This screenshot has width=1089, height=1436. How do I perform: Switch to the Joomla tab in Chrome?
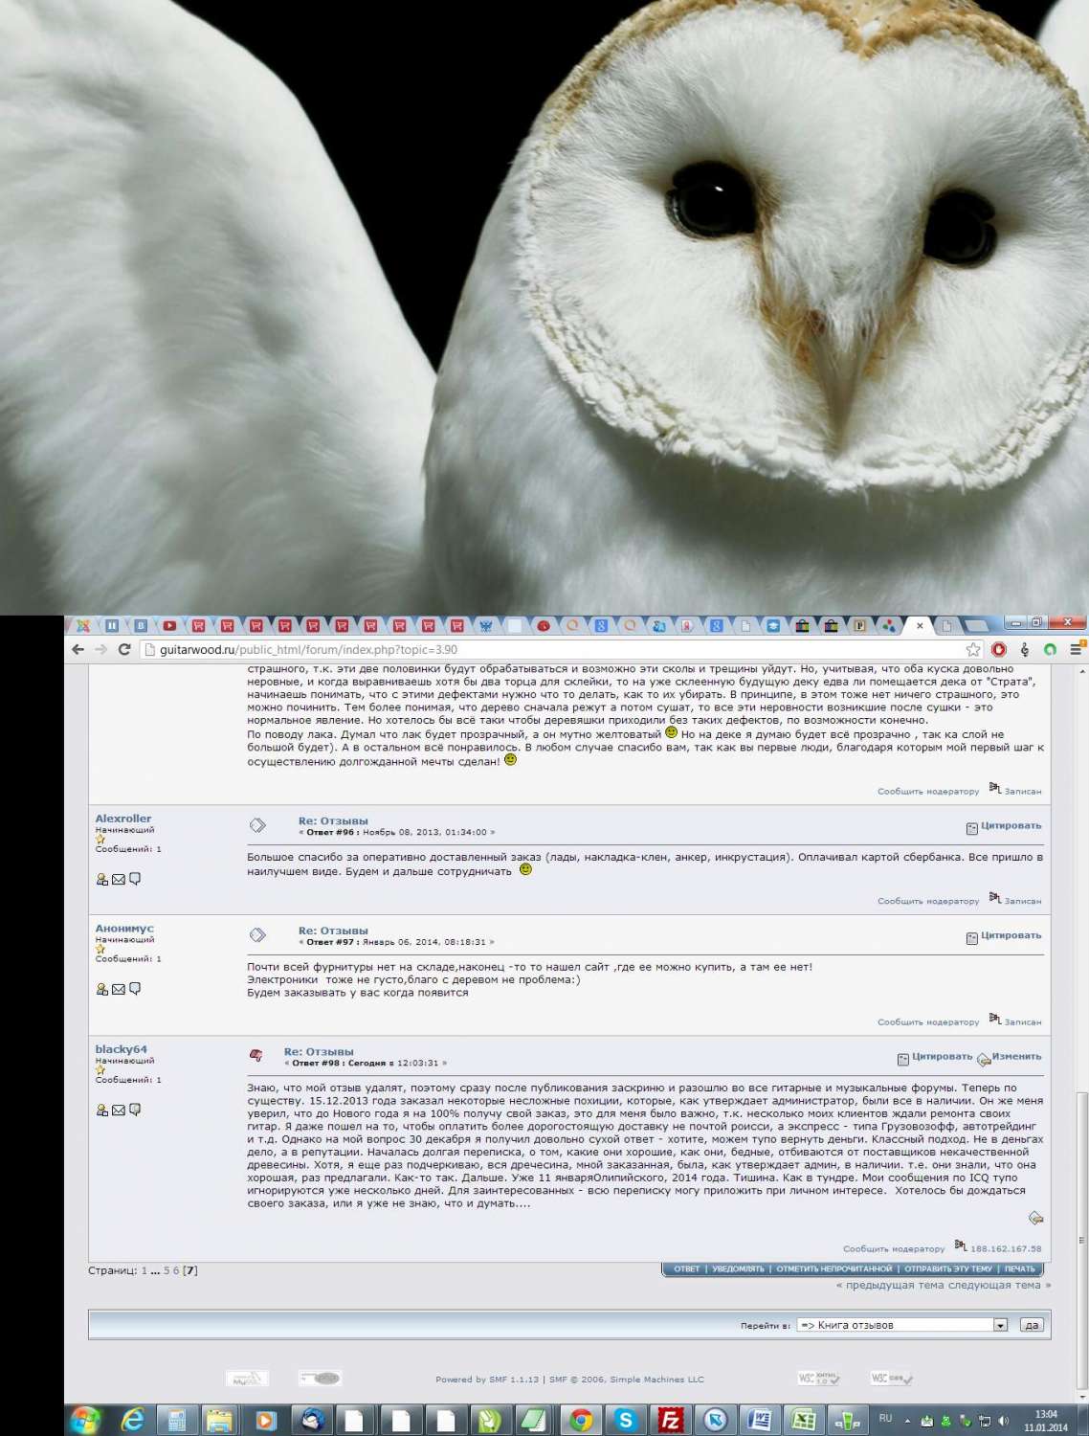(83, 626)
